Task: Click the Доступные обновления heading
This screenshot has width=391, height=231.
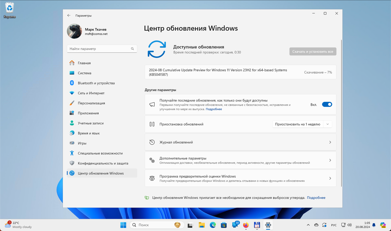Action: [199, 47]
